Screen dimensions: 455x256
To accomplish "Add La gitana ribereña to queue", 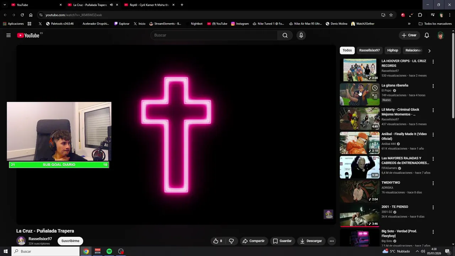I will coord(375,96).
